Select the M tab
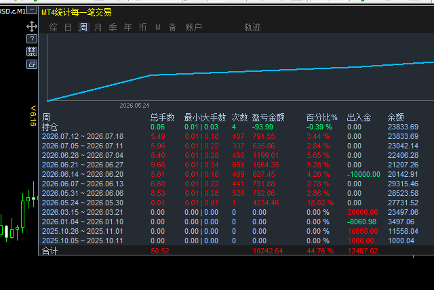The width and height of the screenshot is (434, 290). 158,27
